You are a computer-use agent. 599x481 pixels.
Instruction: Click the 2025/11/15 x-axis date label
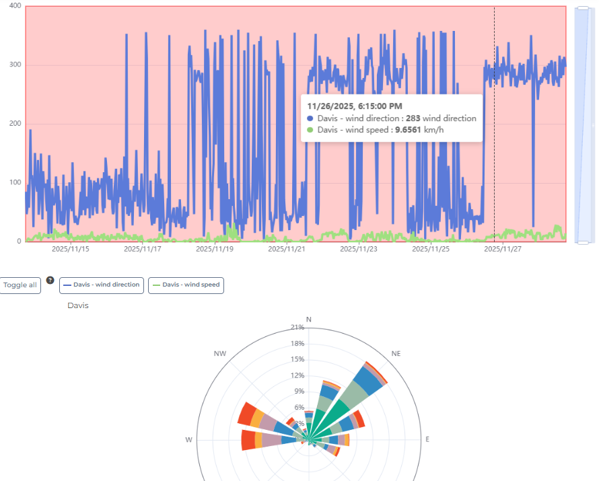[x=70, y=249]
